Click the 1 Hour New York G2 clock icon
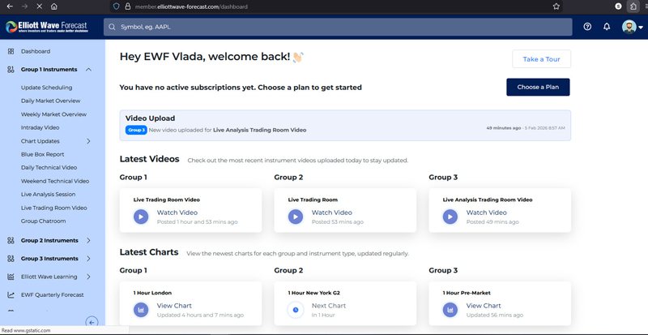The width and height of the screenshot is (648, 335). click(x=296, y=310)
